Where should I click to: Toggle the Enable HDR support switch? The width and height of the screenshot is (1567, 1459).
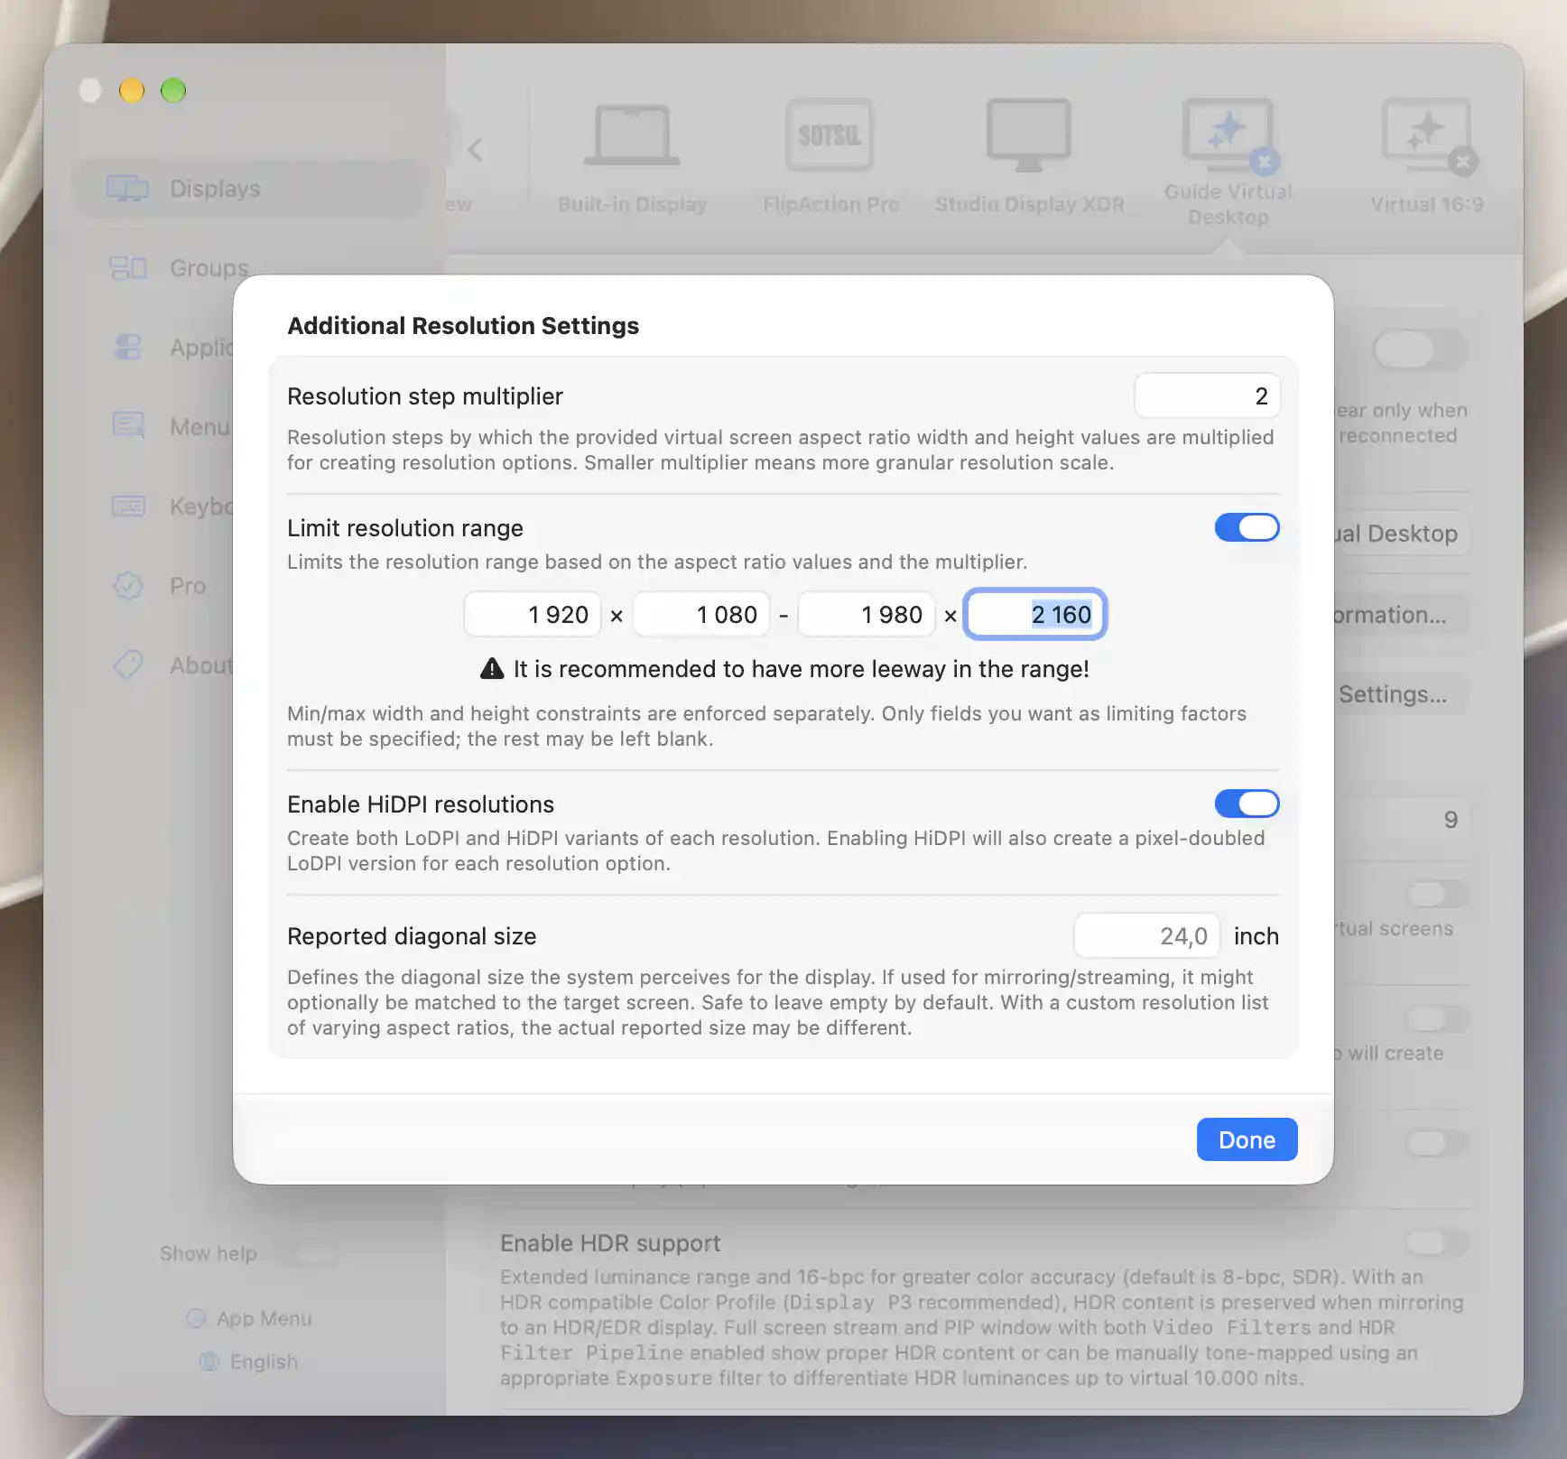1437,1242
